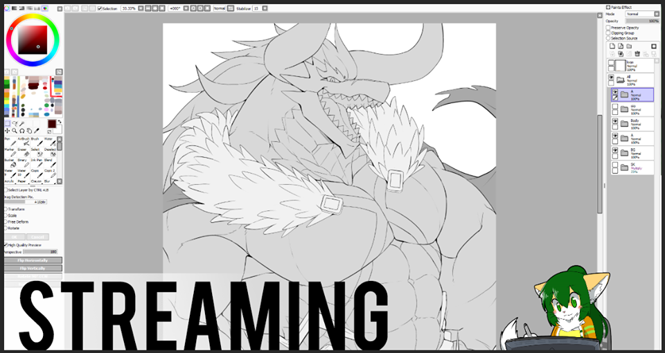Select the Icon layer thumbnail
Image resolution: width=665 pixels, height=353 pixels.
click(x=621, y=65)
